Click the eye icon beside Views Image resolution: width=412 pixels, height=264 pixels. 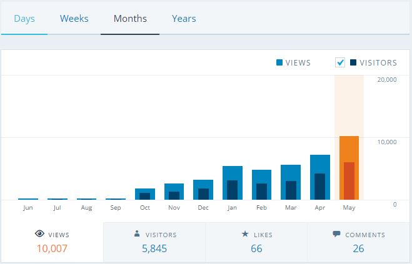click(x=39, y=235)
